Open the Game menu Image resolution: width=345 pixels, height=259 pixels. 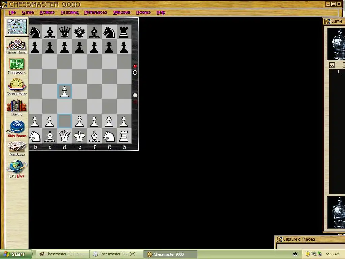click(28, 12)
